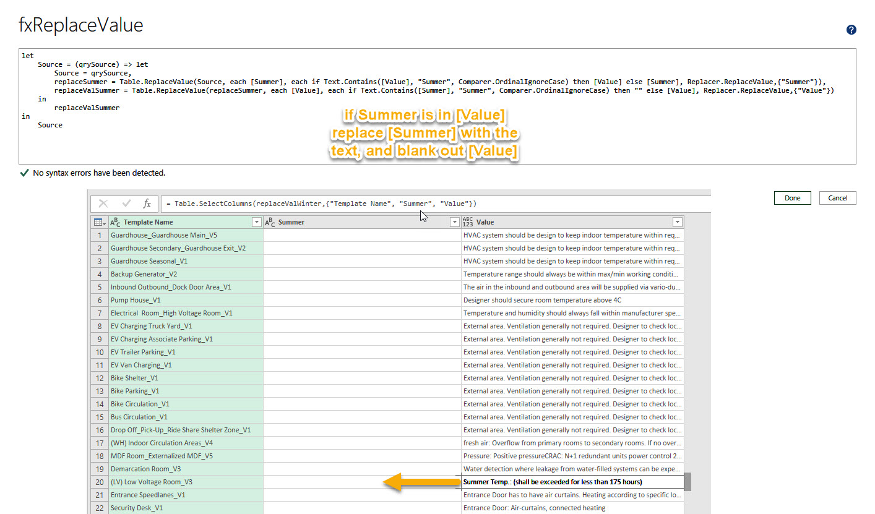
Task: Select the empty Summer cell in row 20
Action: 362,482
